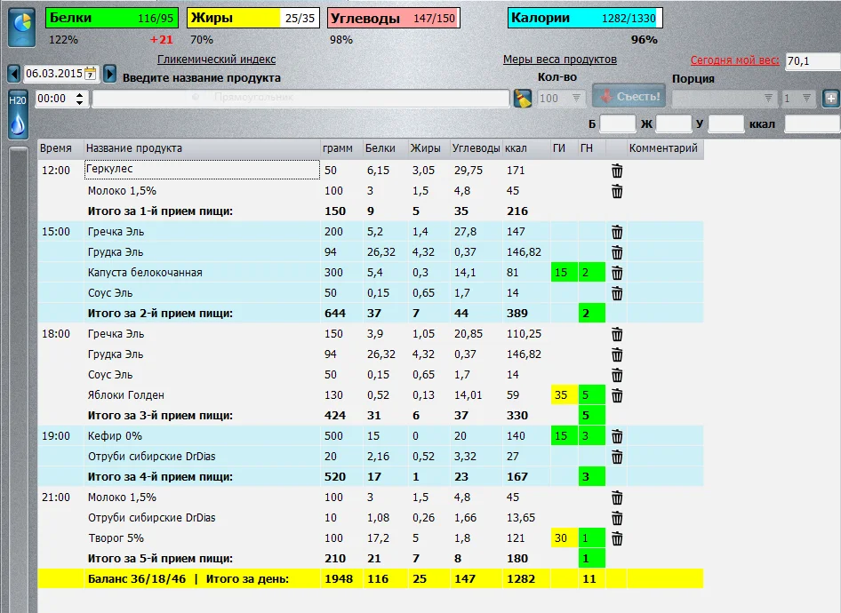Click the plus button beside portion count
The height and width of the screenshot is (613, 841).
[830, 98]
